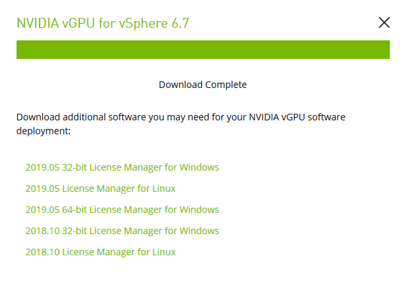Open 2018.10 32-bit License Manager for Windows
This screenshot has width=407, height=291.
coord(122,231)
